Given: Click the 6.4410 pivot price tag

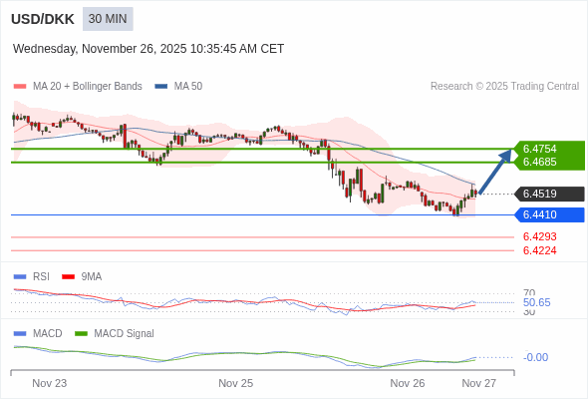Looking at the screenshot, I should (549, 214).
